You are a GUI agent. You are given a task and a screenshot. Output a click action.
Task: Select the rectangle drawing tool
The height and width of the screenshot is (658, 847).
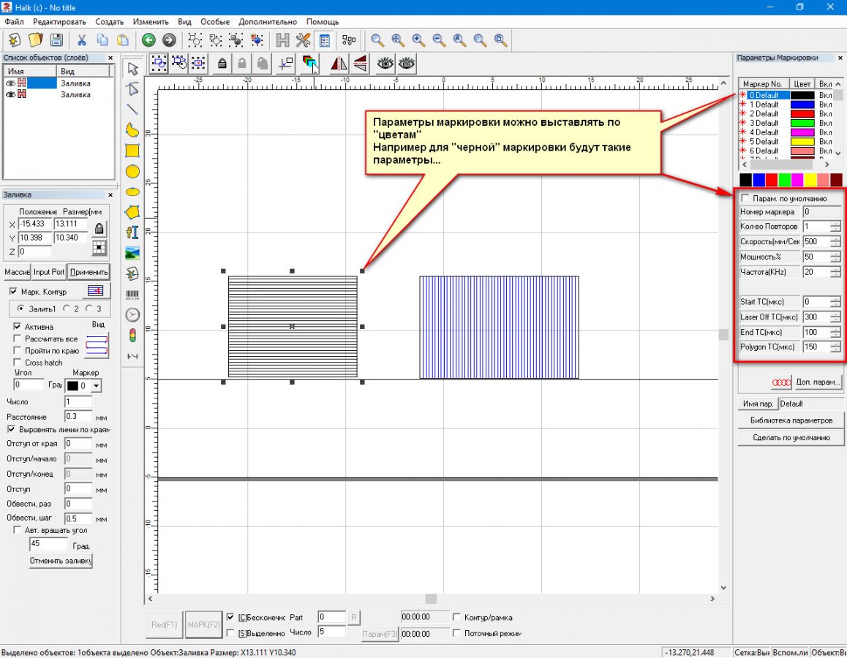click(132, 151)
